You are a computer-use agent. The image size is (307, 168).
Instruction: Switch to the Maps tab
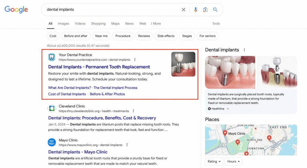pyautogui.click(x=115, y=23)
